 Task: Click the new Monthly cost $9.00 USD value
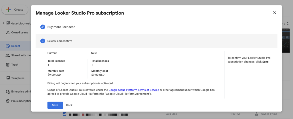[98, 75]
